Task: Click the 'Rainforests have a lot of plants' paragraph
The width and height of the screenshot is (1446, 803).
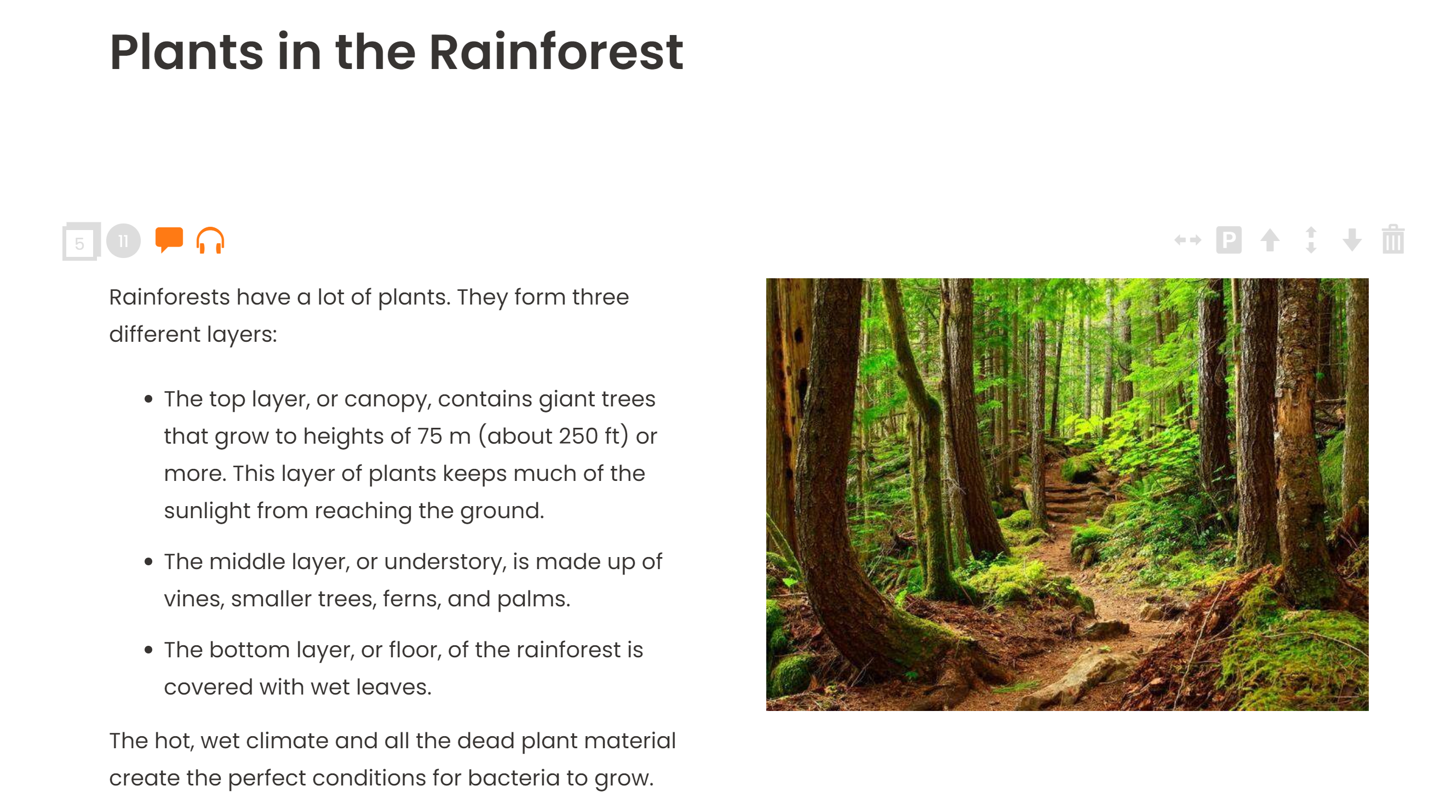Action: pos(369,316)
